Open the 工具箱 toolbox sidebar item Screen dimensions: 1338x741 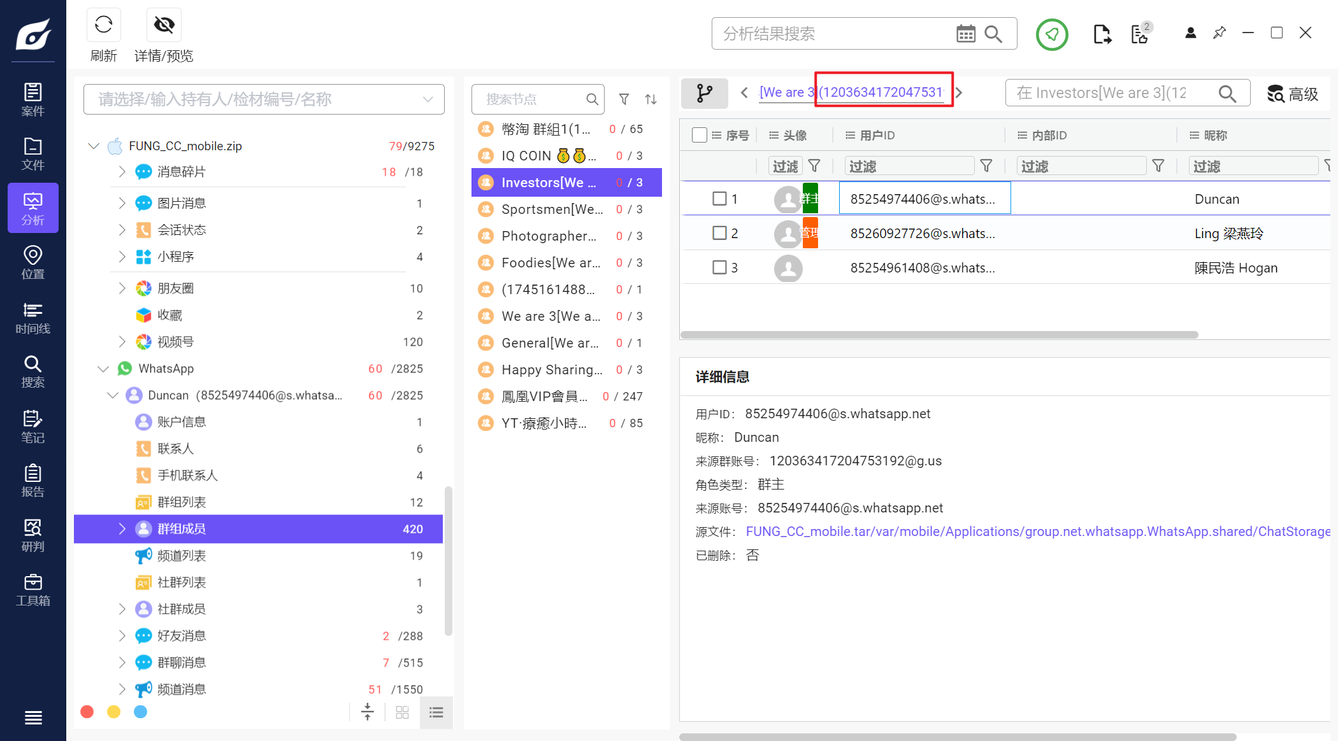pyautogui.click(x=32, y=589)
